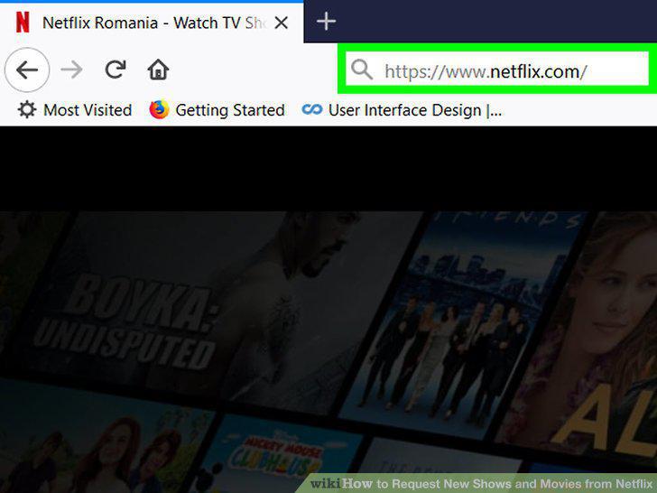This screenshot has height=493, width=657.
Task: Click the Most Visited gear icon
Action: 27,110
